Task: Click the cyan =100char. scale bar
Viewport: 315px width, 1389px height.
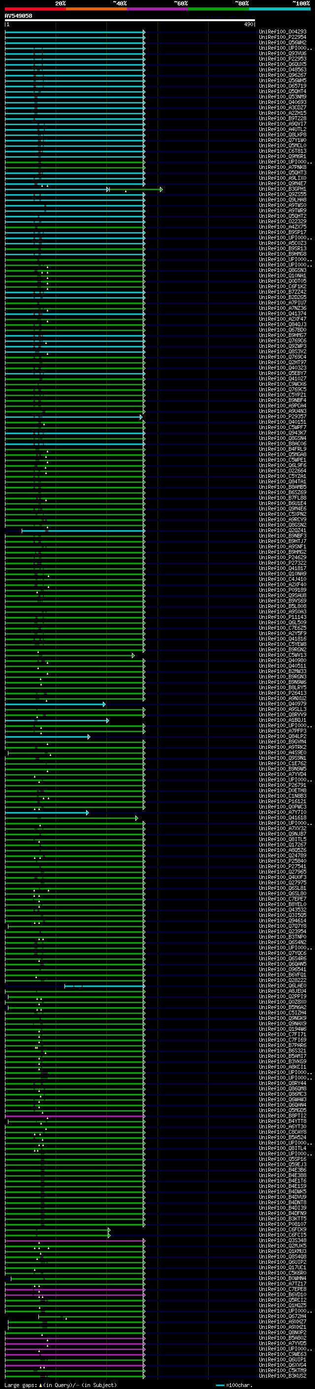Action: coord(220,1385)
